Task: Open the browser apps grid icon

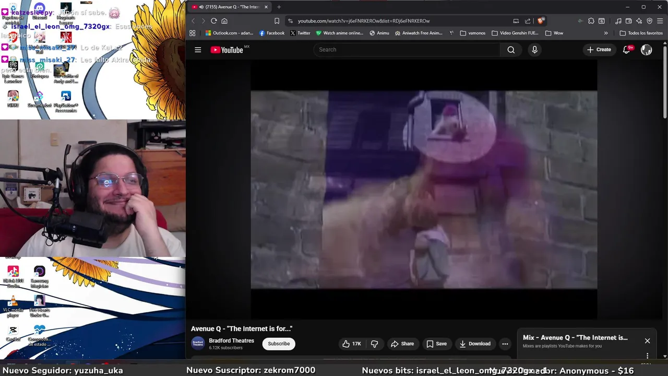Action: pos(193,33)
